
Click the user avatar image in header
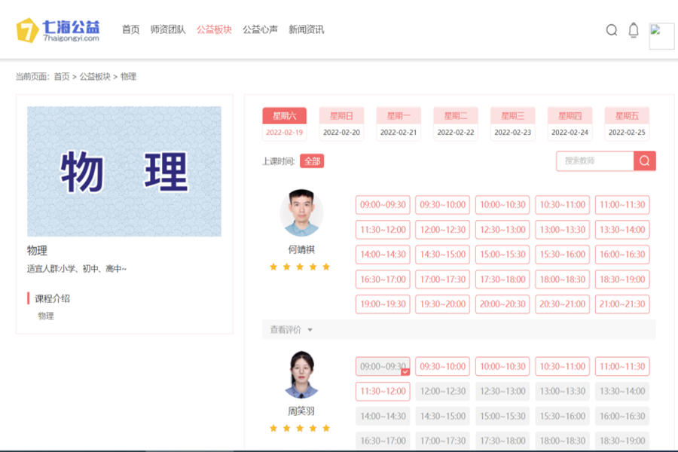(661, 36)
